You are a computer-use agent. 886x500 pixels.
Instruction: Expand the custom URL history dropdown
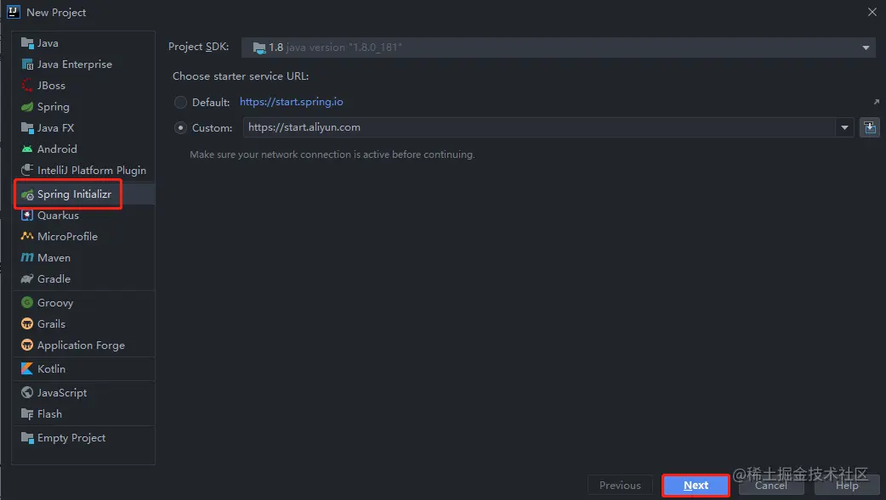click(844, 127)
